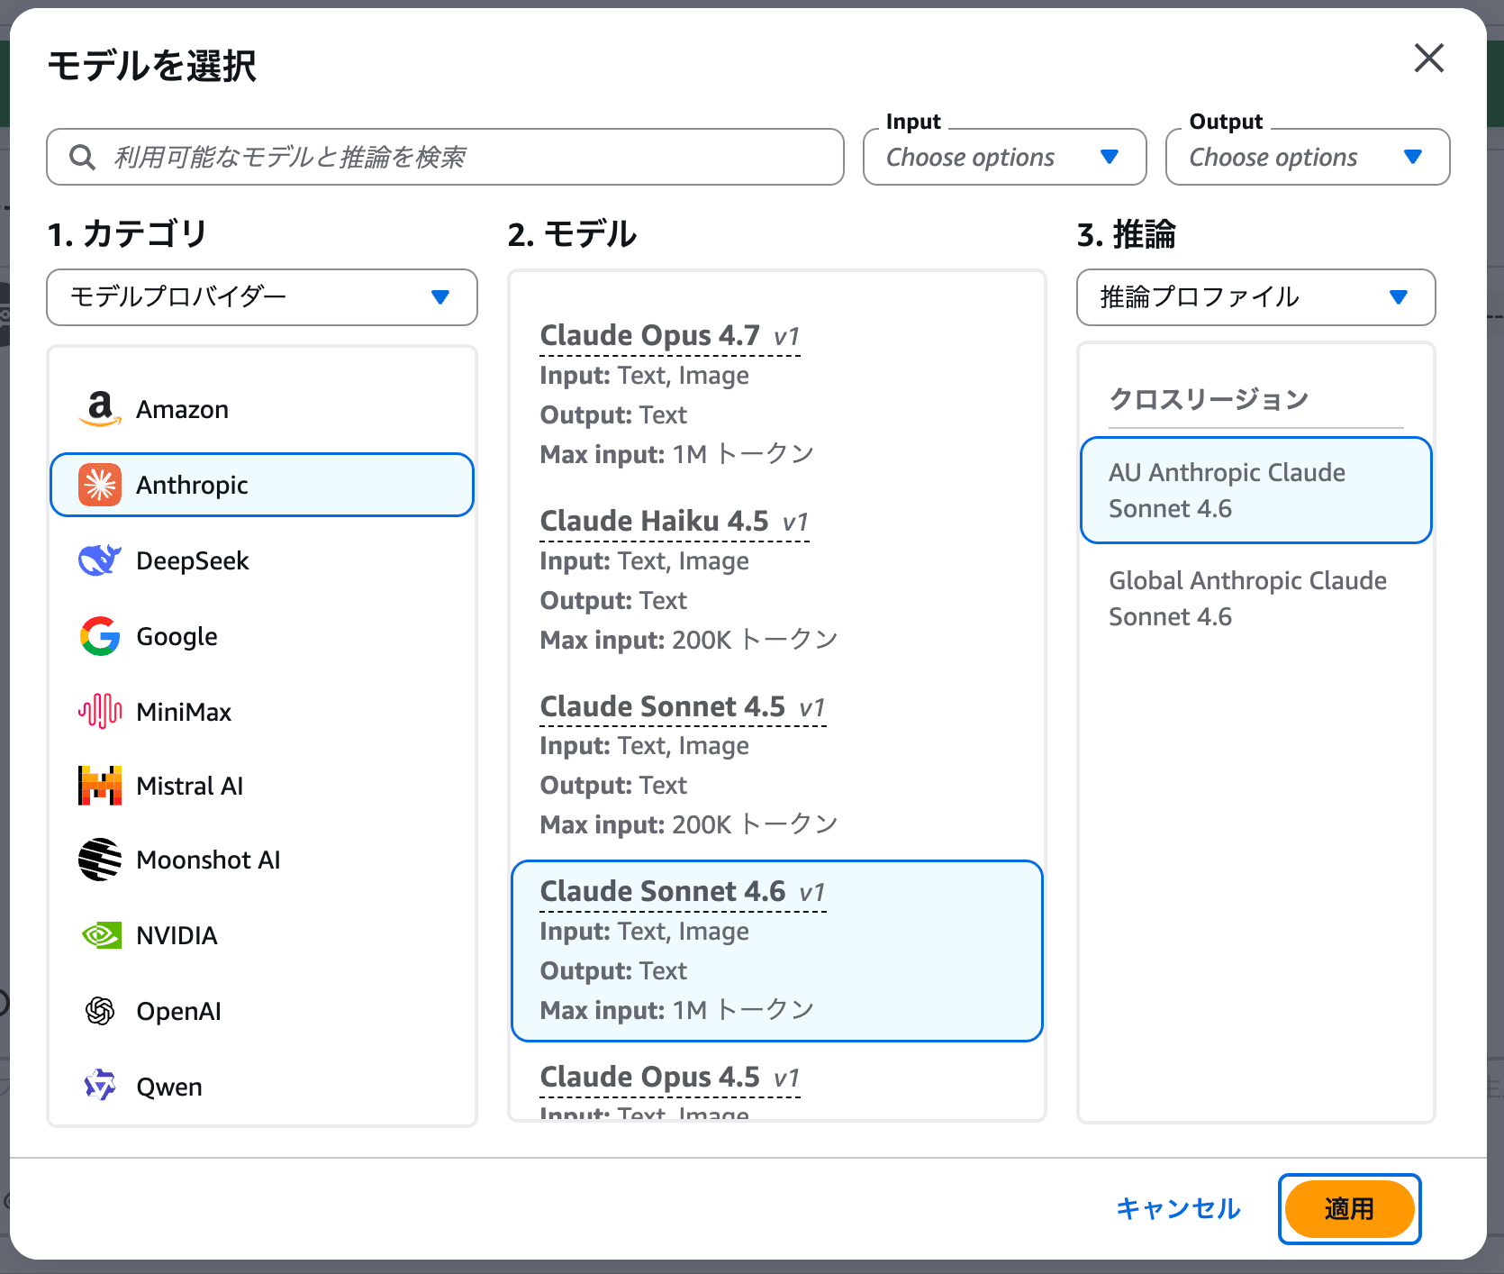
Task: Click Input: Text, Image under Sonnet 4.5
Action: 645,745
